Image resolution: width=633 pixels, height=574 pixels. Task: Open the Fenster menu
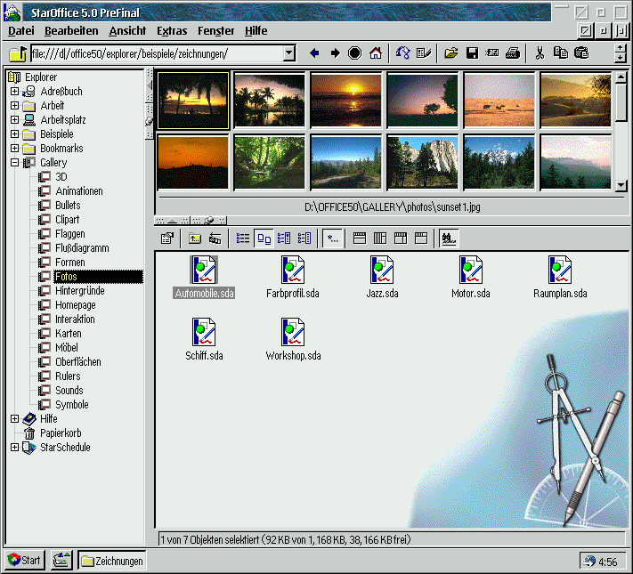[x=216, y=30]
